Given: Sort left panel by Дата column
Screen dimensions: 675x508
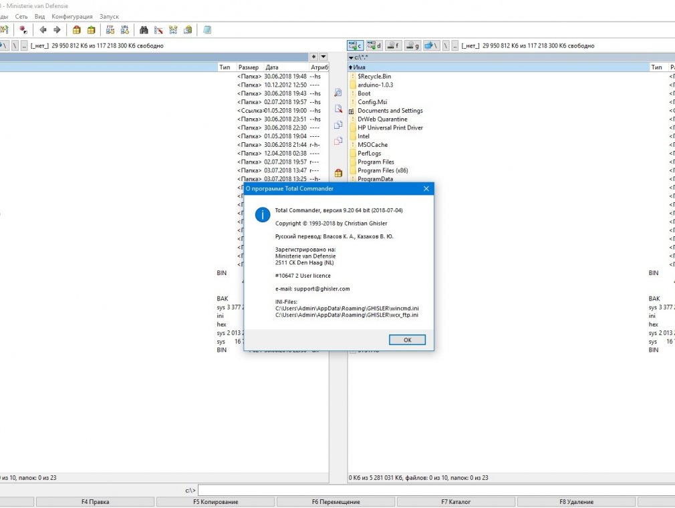Looking at the screenshot, I should (286, 67).
